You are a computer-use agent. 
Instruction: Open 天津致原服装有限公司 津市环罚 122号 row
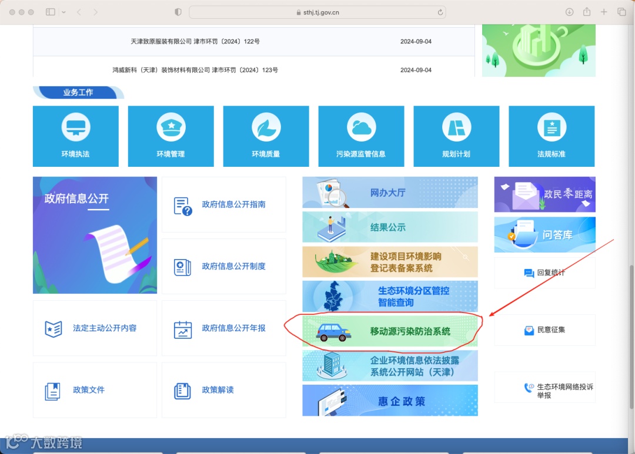click(254, 41)
